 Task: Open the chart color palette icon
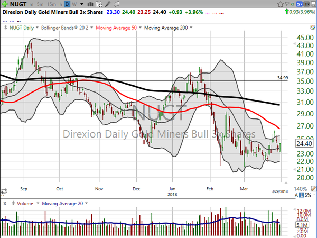[x=312, y=28]
